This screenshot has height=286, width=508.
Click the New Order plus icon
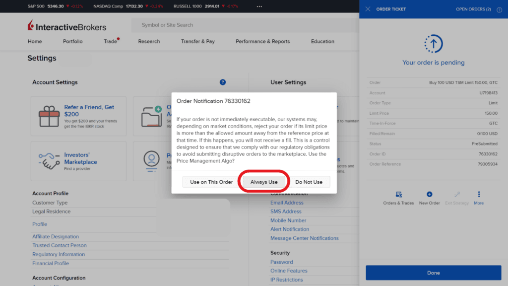point(429,195)
